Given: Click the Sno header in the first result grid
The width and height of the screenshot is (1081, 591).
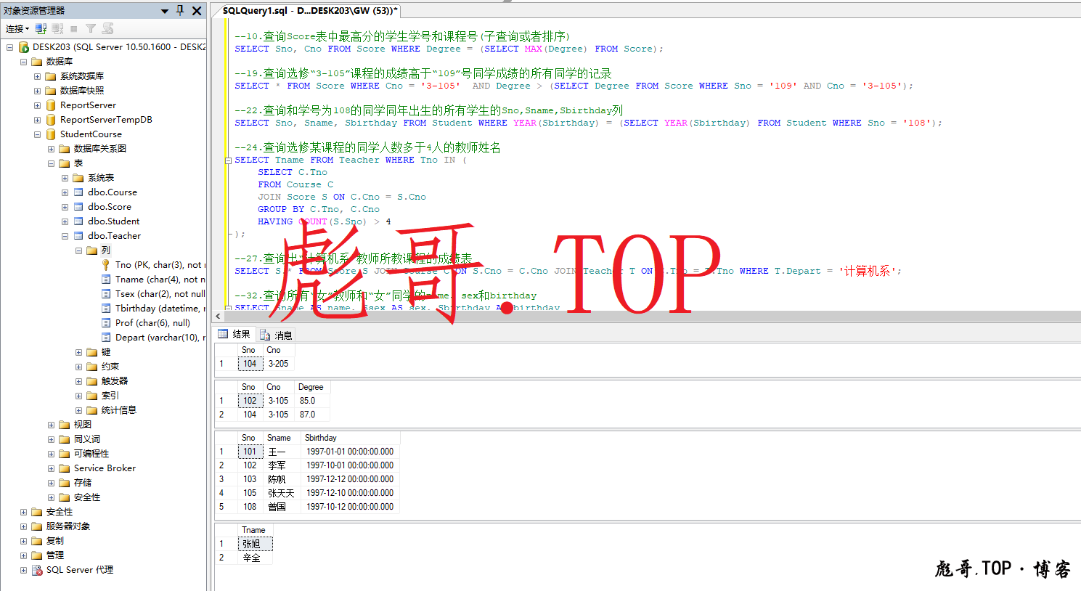Looking at the screenshot, I should click(249, 350).
